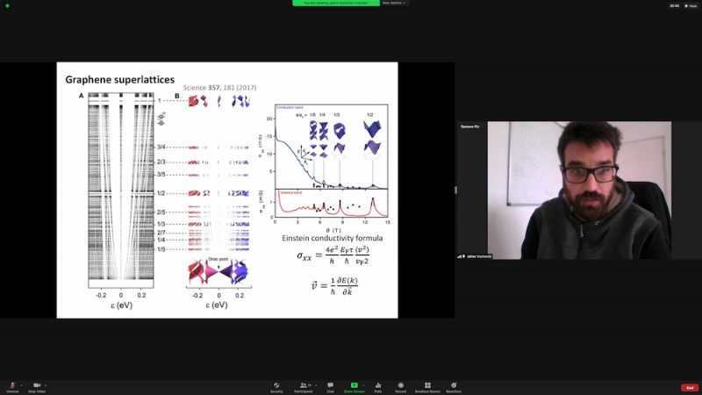Open the View Options dropdown
Image resolution: width=702 pixels, height=395 pixels.
[395, 4]
